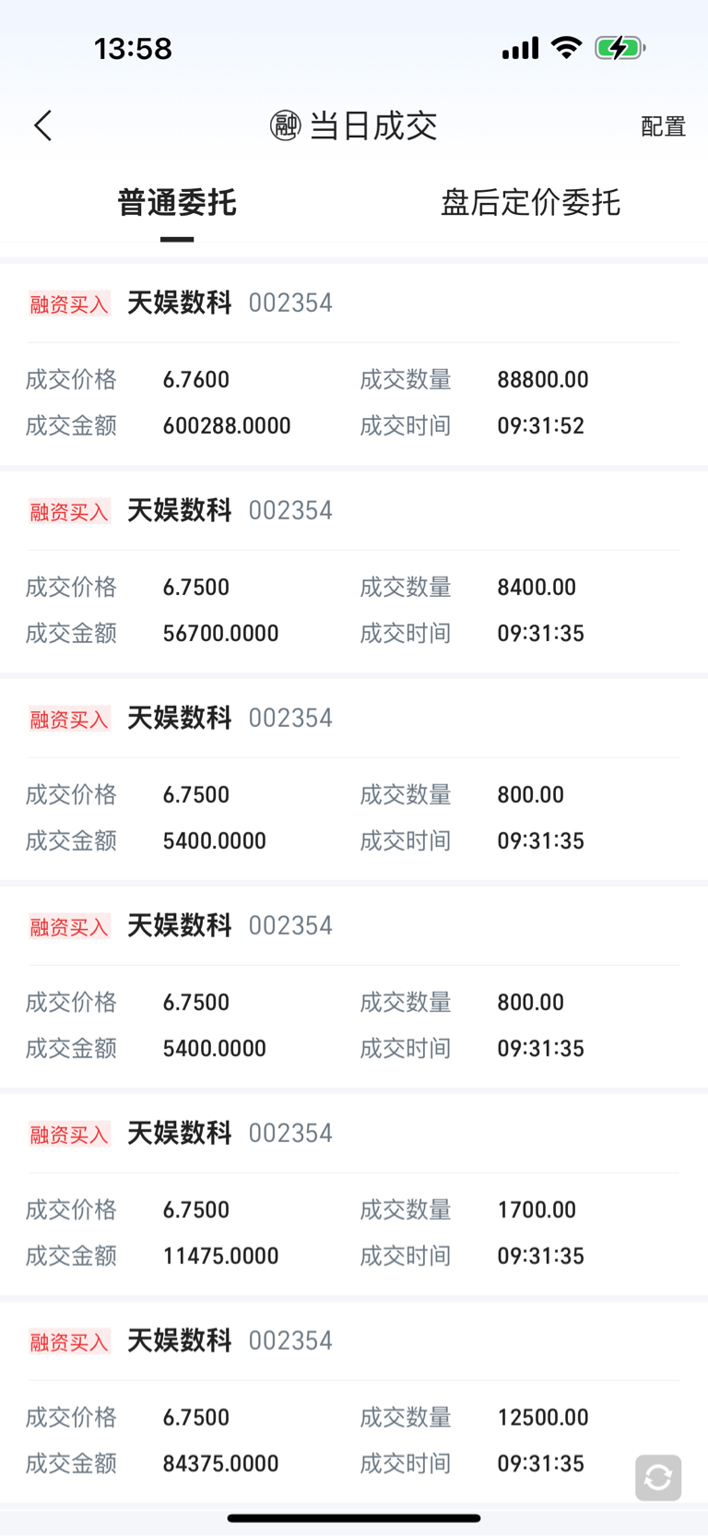Tap the floating refresh icon
This screenshot has height=1536, width=708.
tap(657, 1477)
